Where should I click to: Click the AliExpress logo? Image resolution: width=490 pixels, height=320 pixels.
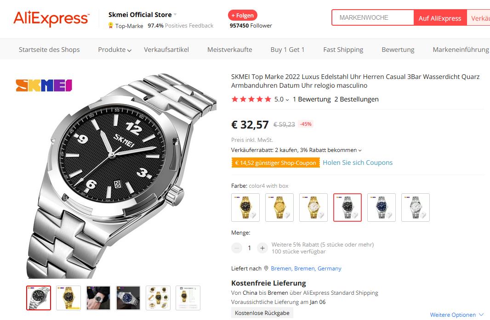coord(51,19)
